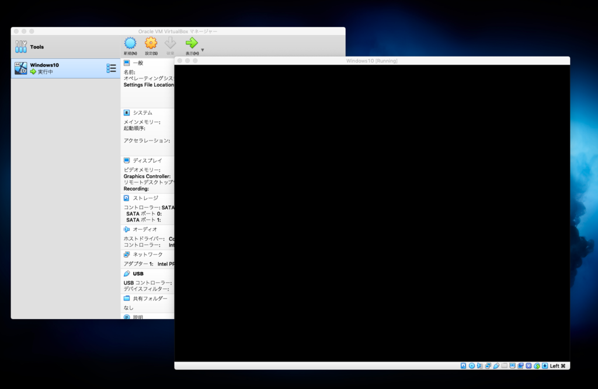Click the ホストドライバー audio label
598x389 pixels.
144,239
